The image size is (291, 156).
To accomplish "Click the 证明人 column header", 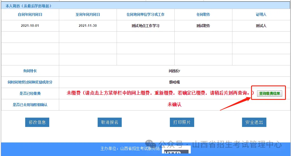I will [261, 14].
